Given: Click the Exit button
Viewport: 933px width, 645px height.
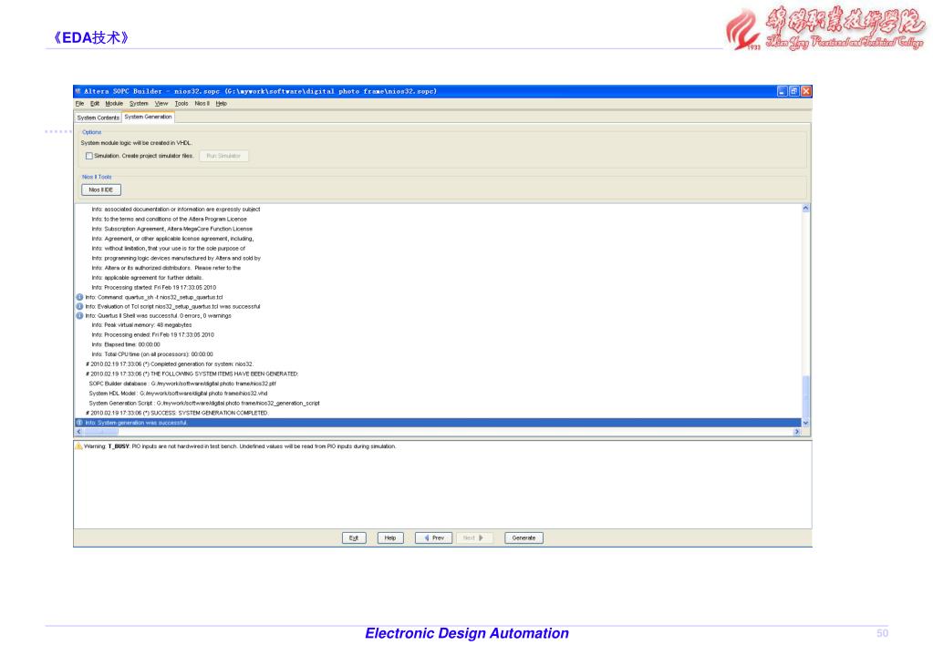Looking at the screenshot, I should tap(354, 538).
